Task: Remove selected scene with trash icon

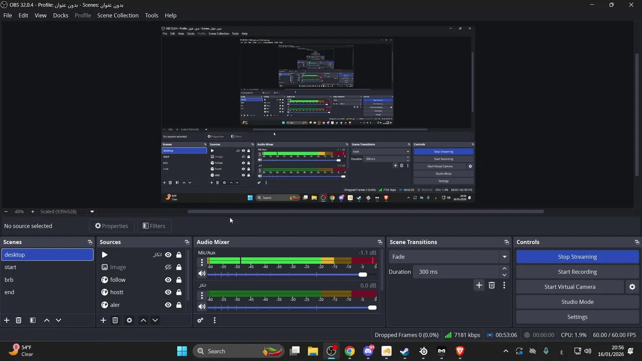Action: 19,320
